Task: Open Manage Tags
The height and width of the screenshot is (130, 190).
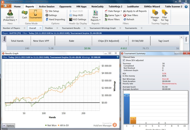Action: click(x=155, y=15)
